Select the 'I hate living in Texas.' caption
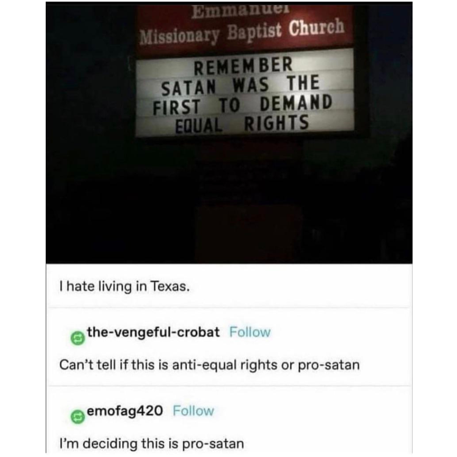 124,286
